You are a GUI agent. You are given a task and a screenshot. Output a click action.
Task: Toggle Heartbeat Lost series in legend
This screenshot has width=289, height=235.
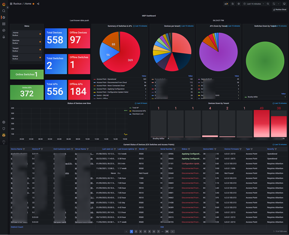(x=138, y=114)
